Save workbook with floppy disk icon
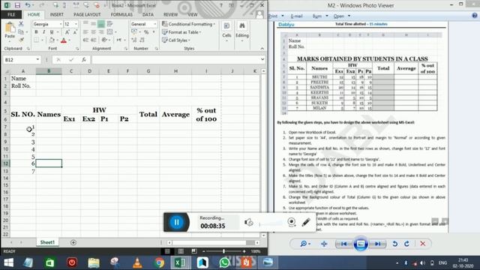 coord(17,5)
